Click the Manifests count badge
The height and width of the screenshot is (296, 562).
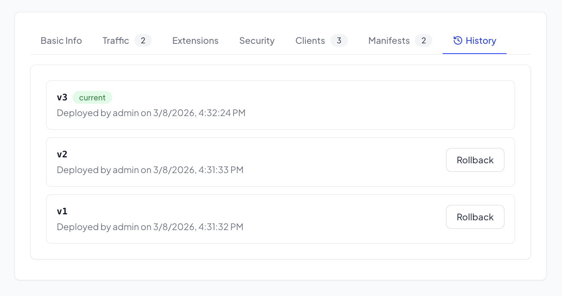(423, 41)
